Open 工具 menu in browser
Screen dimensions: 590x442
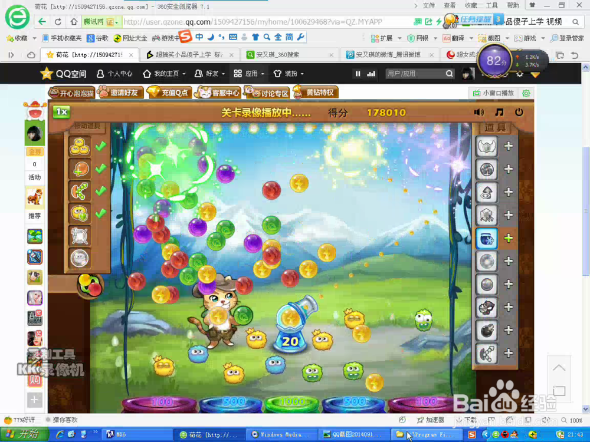click(x=492, y=5)
